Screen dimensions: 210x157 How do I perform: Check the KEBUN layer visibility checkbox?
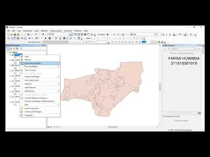click(x=13, y=71)
